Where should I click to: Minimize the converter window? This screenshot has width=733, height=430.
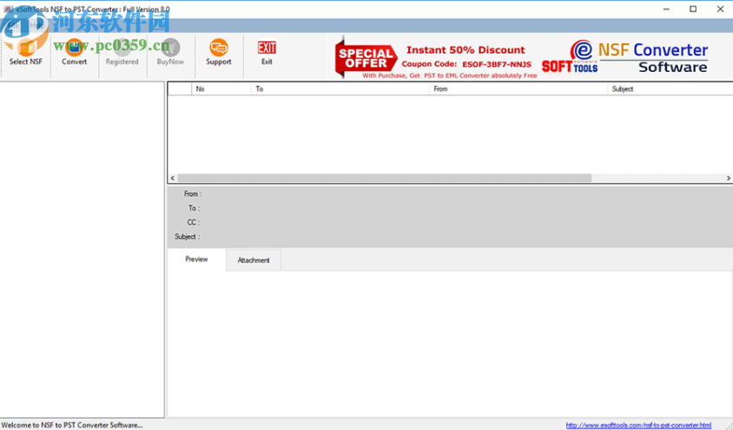click(666, 9)
